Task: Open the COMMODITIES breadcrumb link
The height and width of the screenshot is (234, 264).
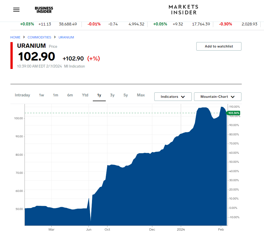Action: click(39, 37)
